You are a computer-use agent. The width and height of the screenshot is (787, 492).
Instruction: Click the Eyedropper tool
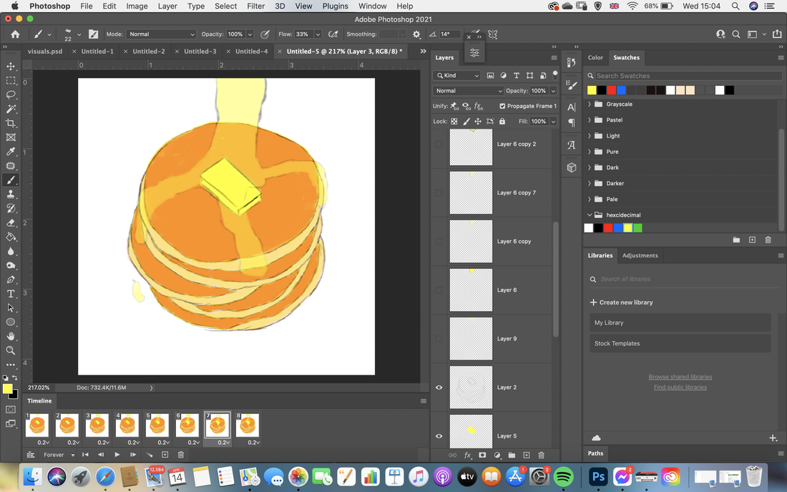[11, 152]
